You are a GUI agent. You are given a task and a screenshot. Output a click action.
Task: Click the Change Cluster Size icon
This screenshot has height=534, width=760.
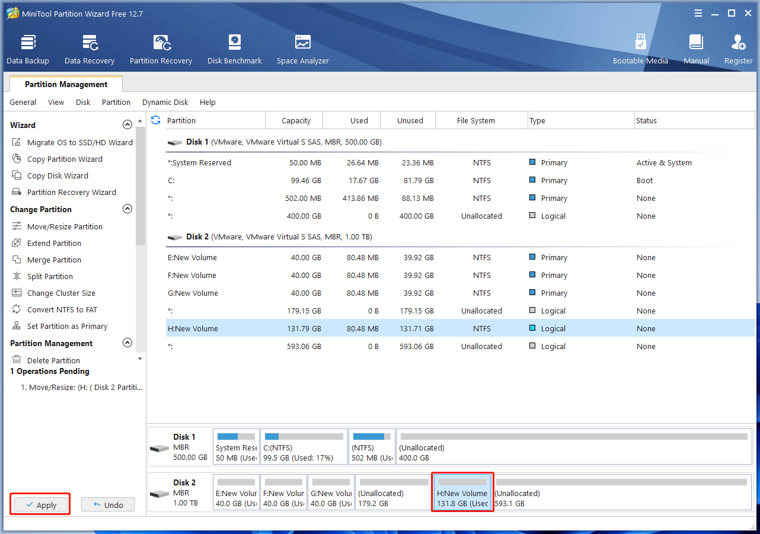coord(17,293)
